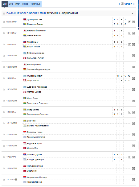This screenshot has width=139, height=187.
Task: Open the Borg Leo match row
Action: click(69, 123)
